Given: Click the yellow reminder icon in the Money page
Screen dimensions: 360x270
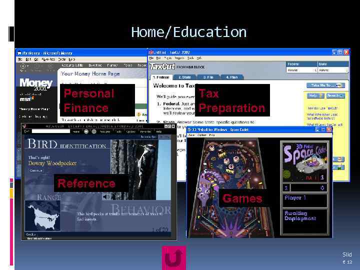Looking at the screenshot, I should pyautogui.click(x=138, y=114).
